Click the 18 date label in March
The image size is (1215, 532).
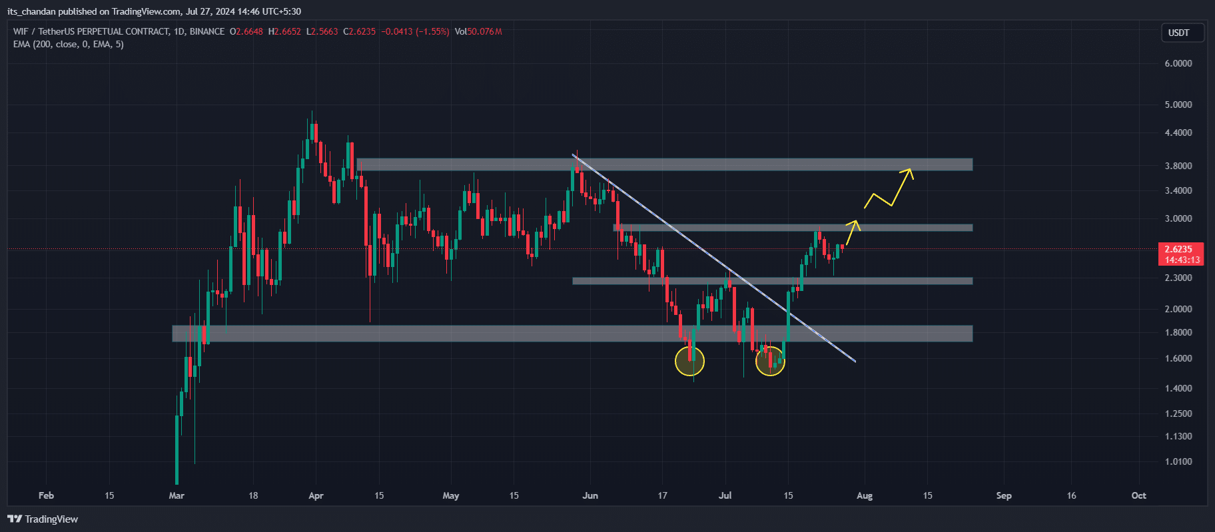[x=253, y=495]
